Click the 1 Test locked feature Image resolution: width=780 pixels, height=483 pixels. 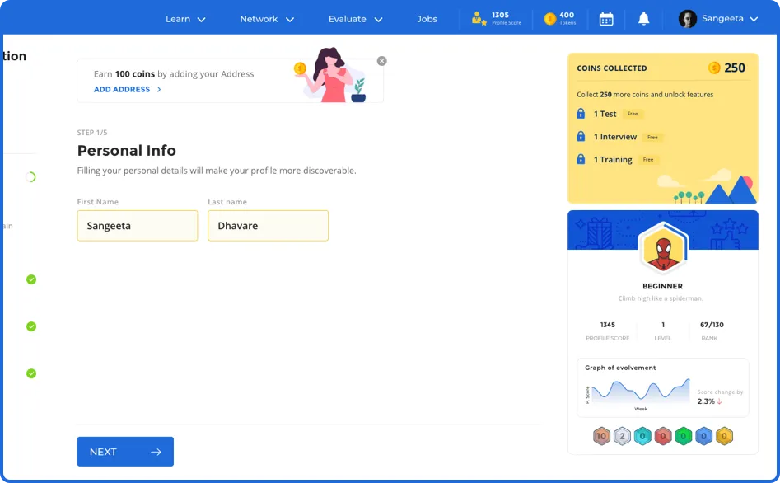tap(605, 114)
